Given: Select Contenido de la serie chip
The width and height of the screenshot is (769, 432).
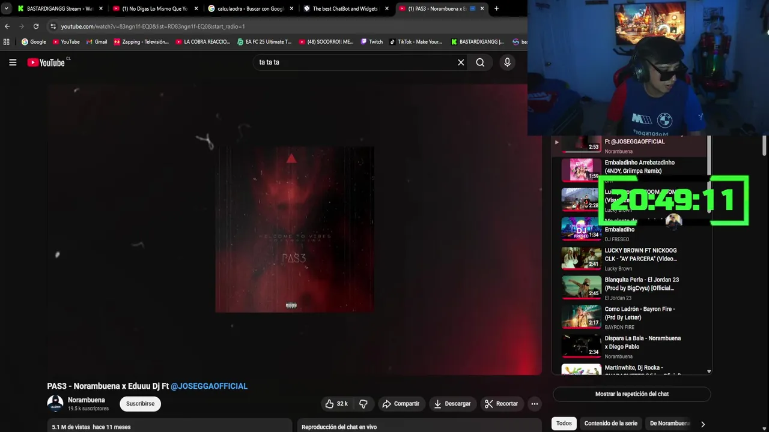Looking at the screenshot, I should click(x=610, y=424).
